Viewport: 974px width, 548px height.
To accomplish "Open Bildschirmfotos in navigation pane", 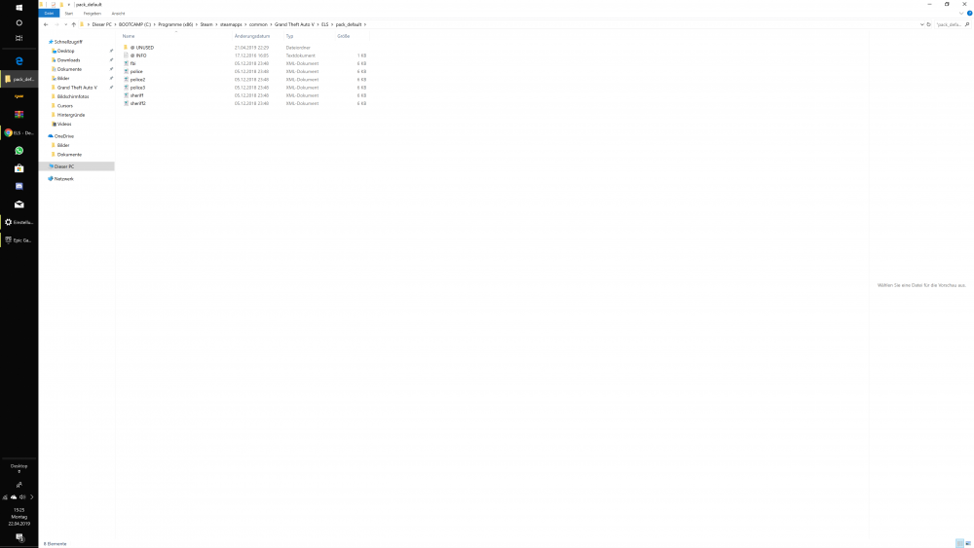I will [73, 96].
